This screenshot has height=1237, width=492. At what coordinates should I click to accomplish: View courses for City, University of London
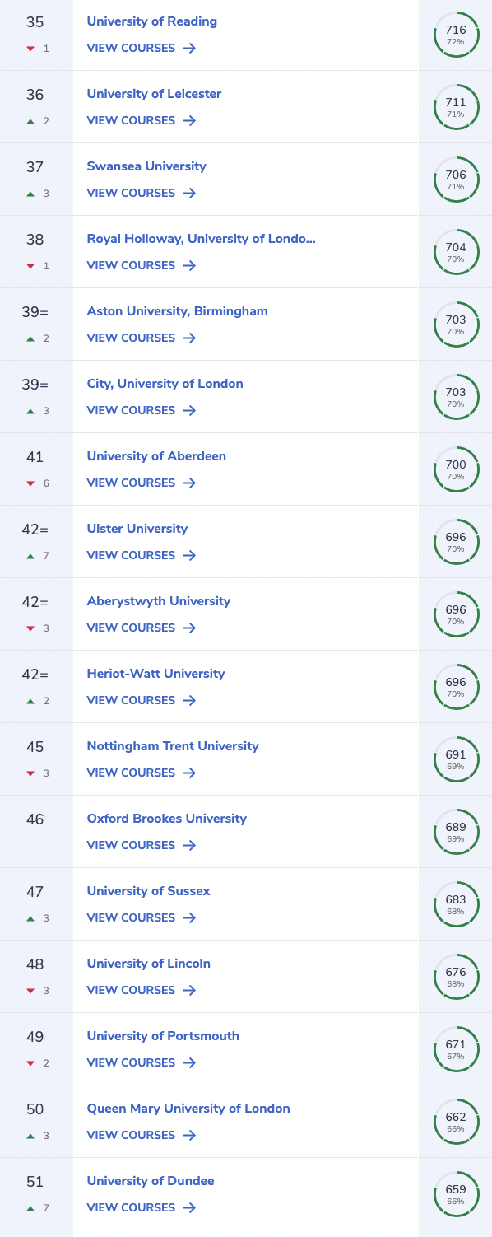pos(142,410)
